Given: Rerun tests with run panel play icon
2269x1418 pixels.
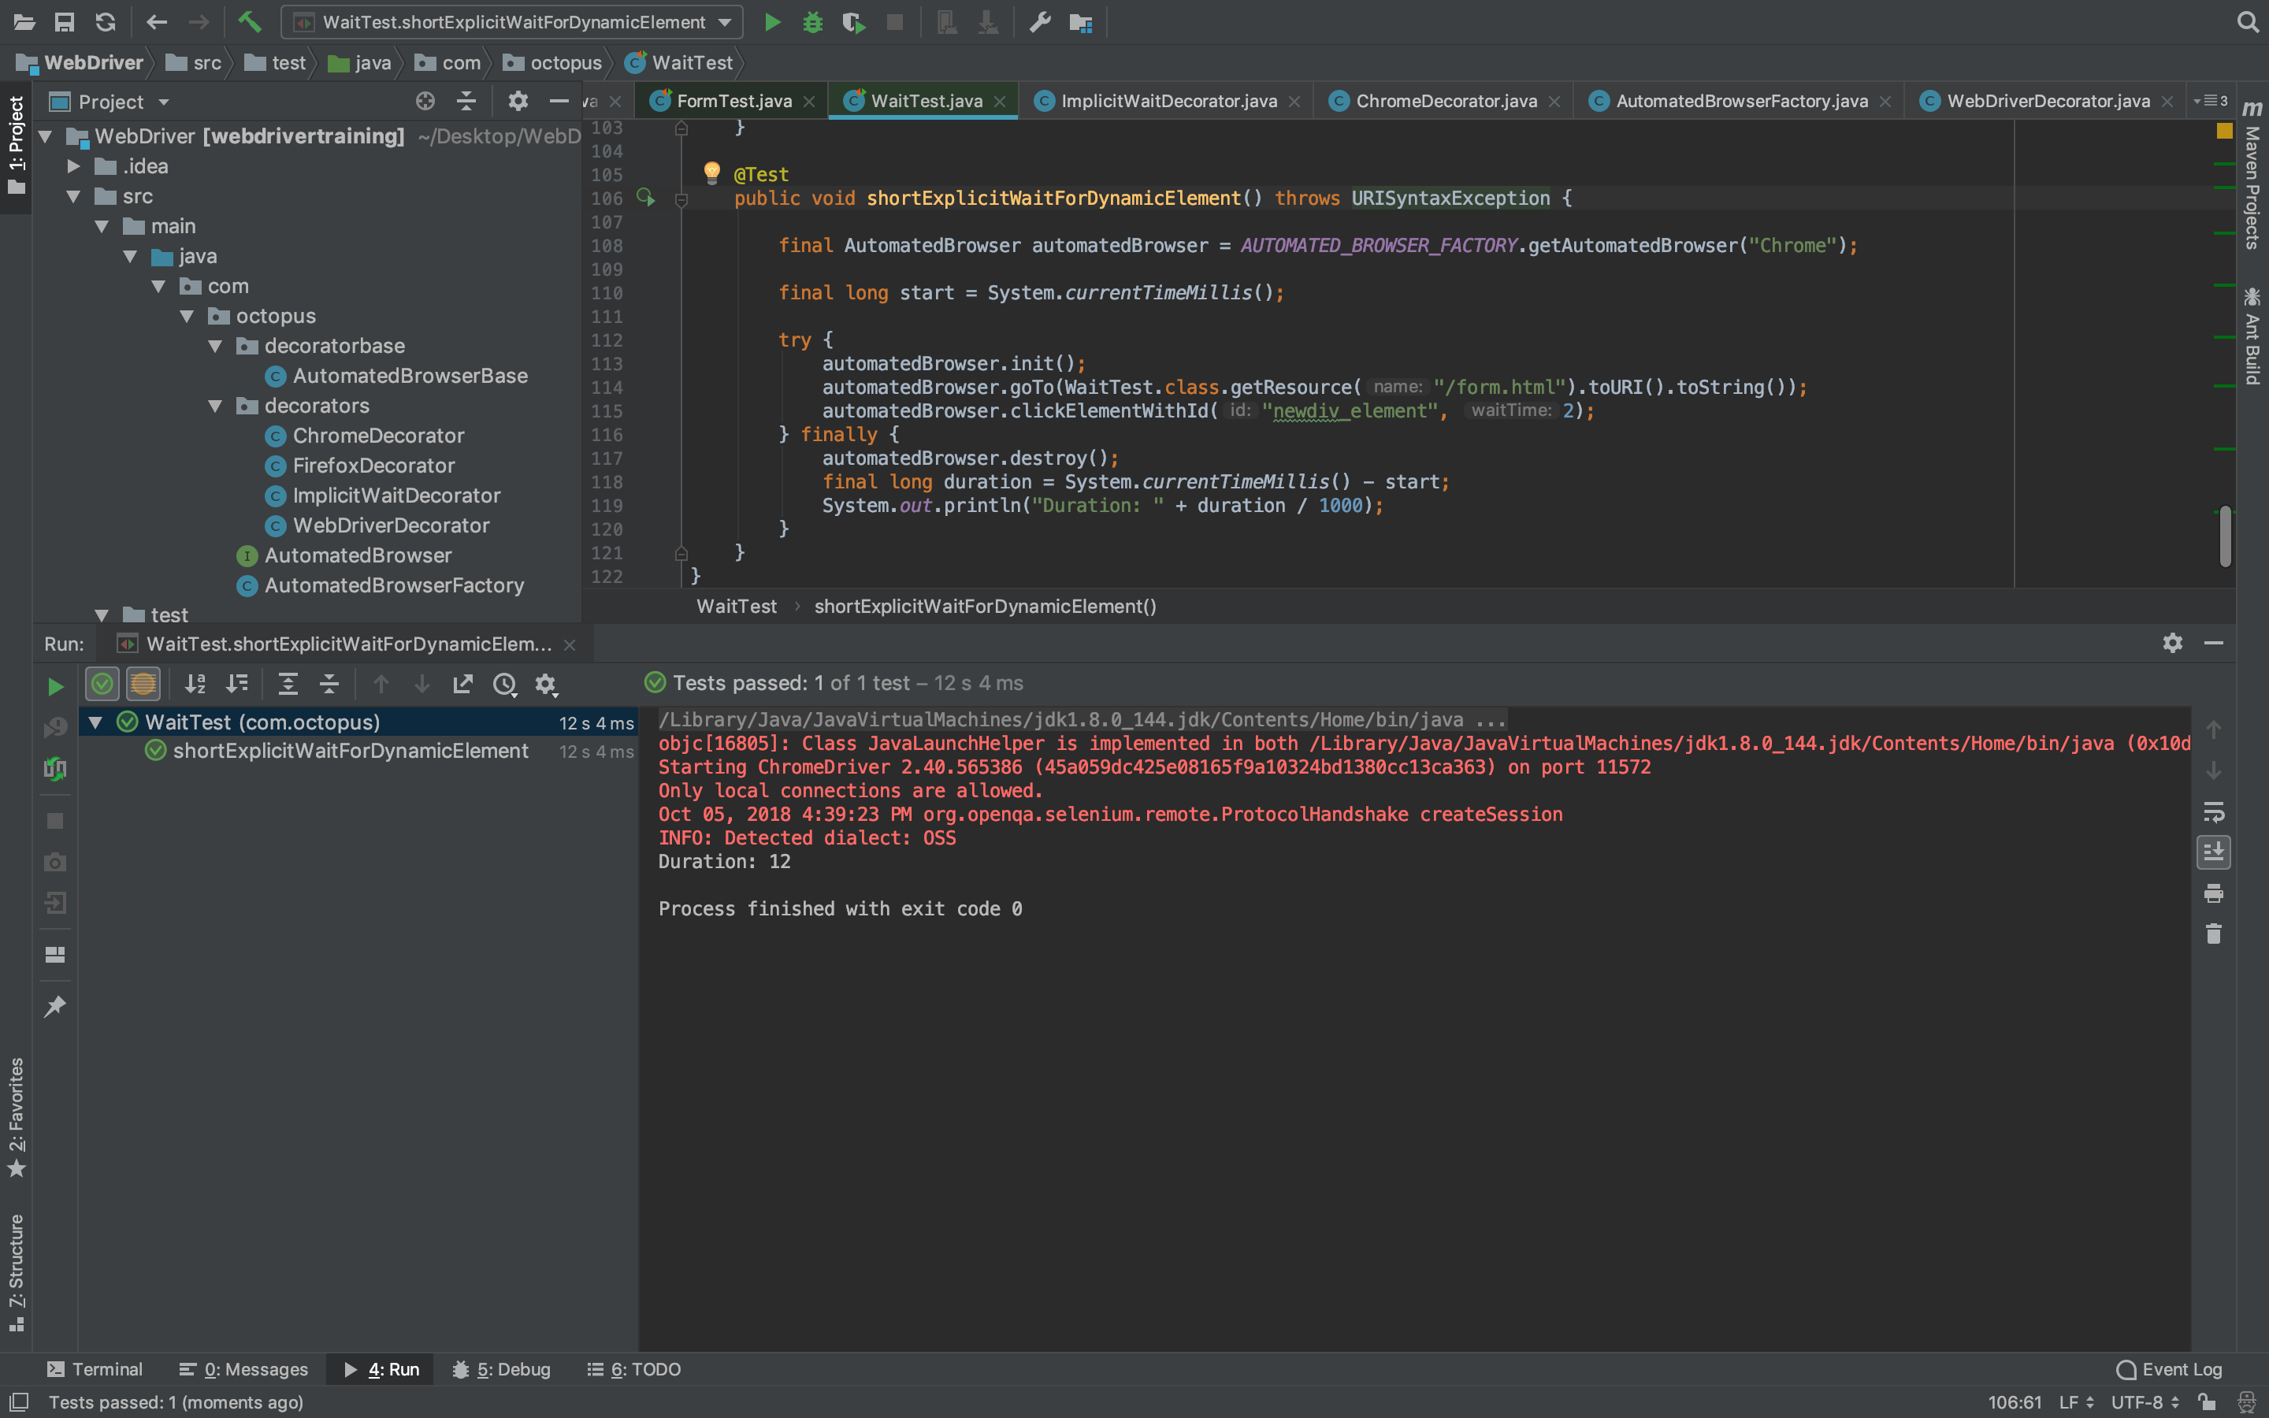Looking at the screenshot, I should [x=55, y=686].
